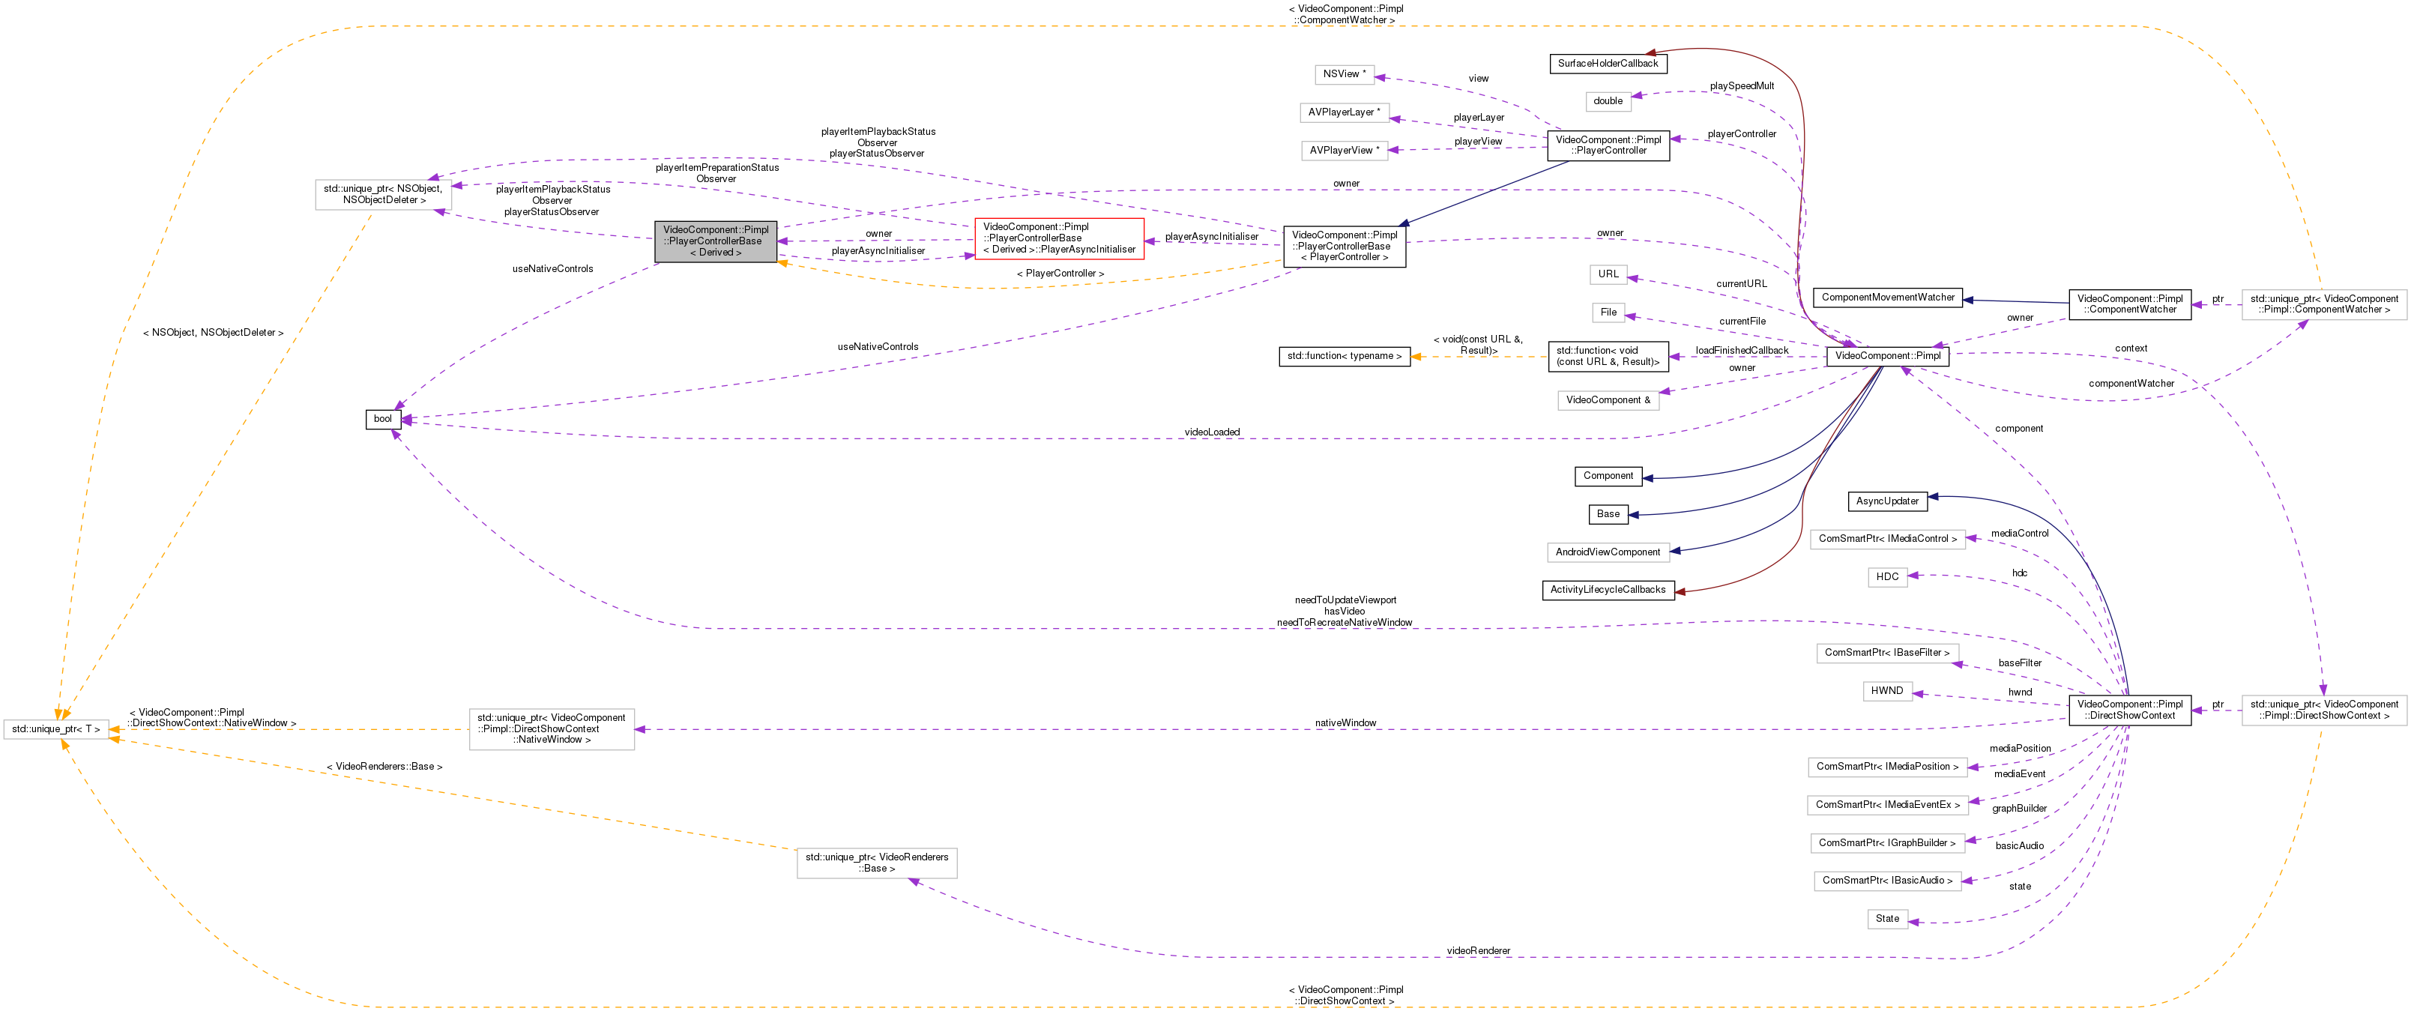Select the ActivityLifecycleCallbacks box
Screen dimensions: 2411x1011
(1608, 590)
